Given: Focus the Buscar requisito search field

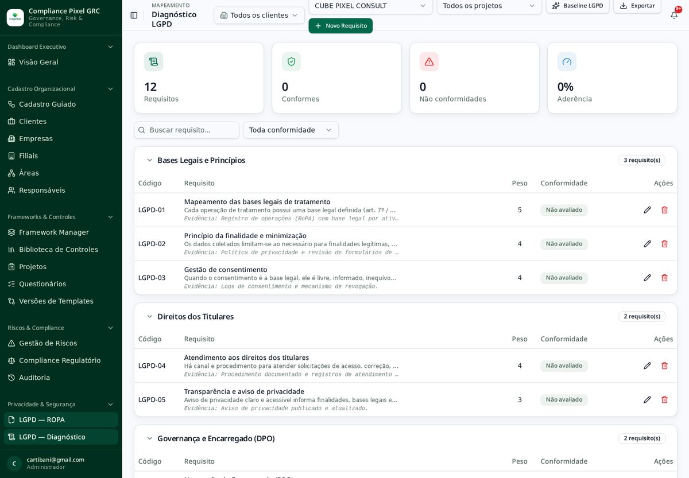Looking at the screenshot, I should point(187,130).
